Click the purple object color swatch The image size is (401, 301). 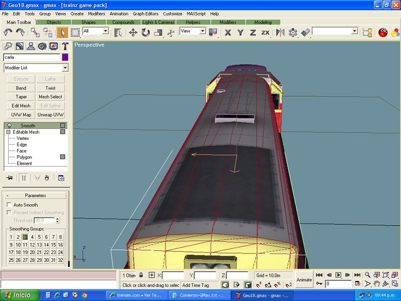click(x=65, y=57)
